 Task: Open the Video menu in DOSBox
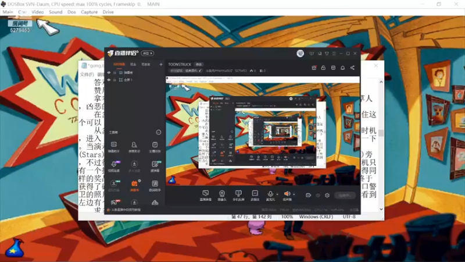37,12
